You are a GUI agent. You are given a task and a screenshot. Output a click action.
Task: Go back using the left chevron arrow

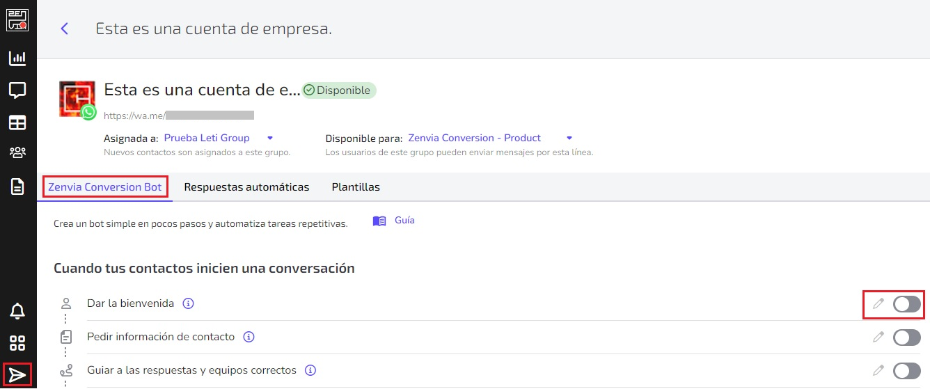[65, 29]
